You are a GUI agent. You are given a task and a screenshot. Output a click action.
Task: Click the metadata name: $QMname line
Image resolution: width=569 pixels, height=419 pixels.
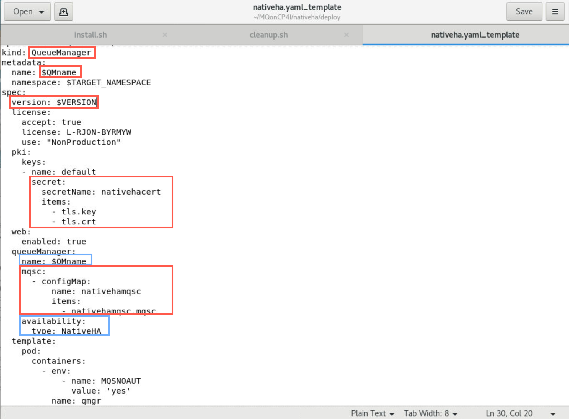(x=44, y=72)
